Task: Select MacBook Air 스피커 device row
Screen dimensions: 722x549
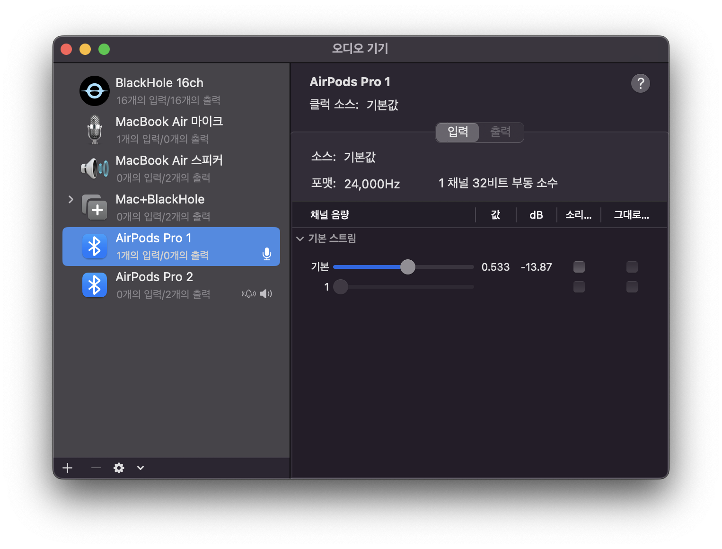Action: [x=171, y=168]
